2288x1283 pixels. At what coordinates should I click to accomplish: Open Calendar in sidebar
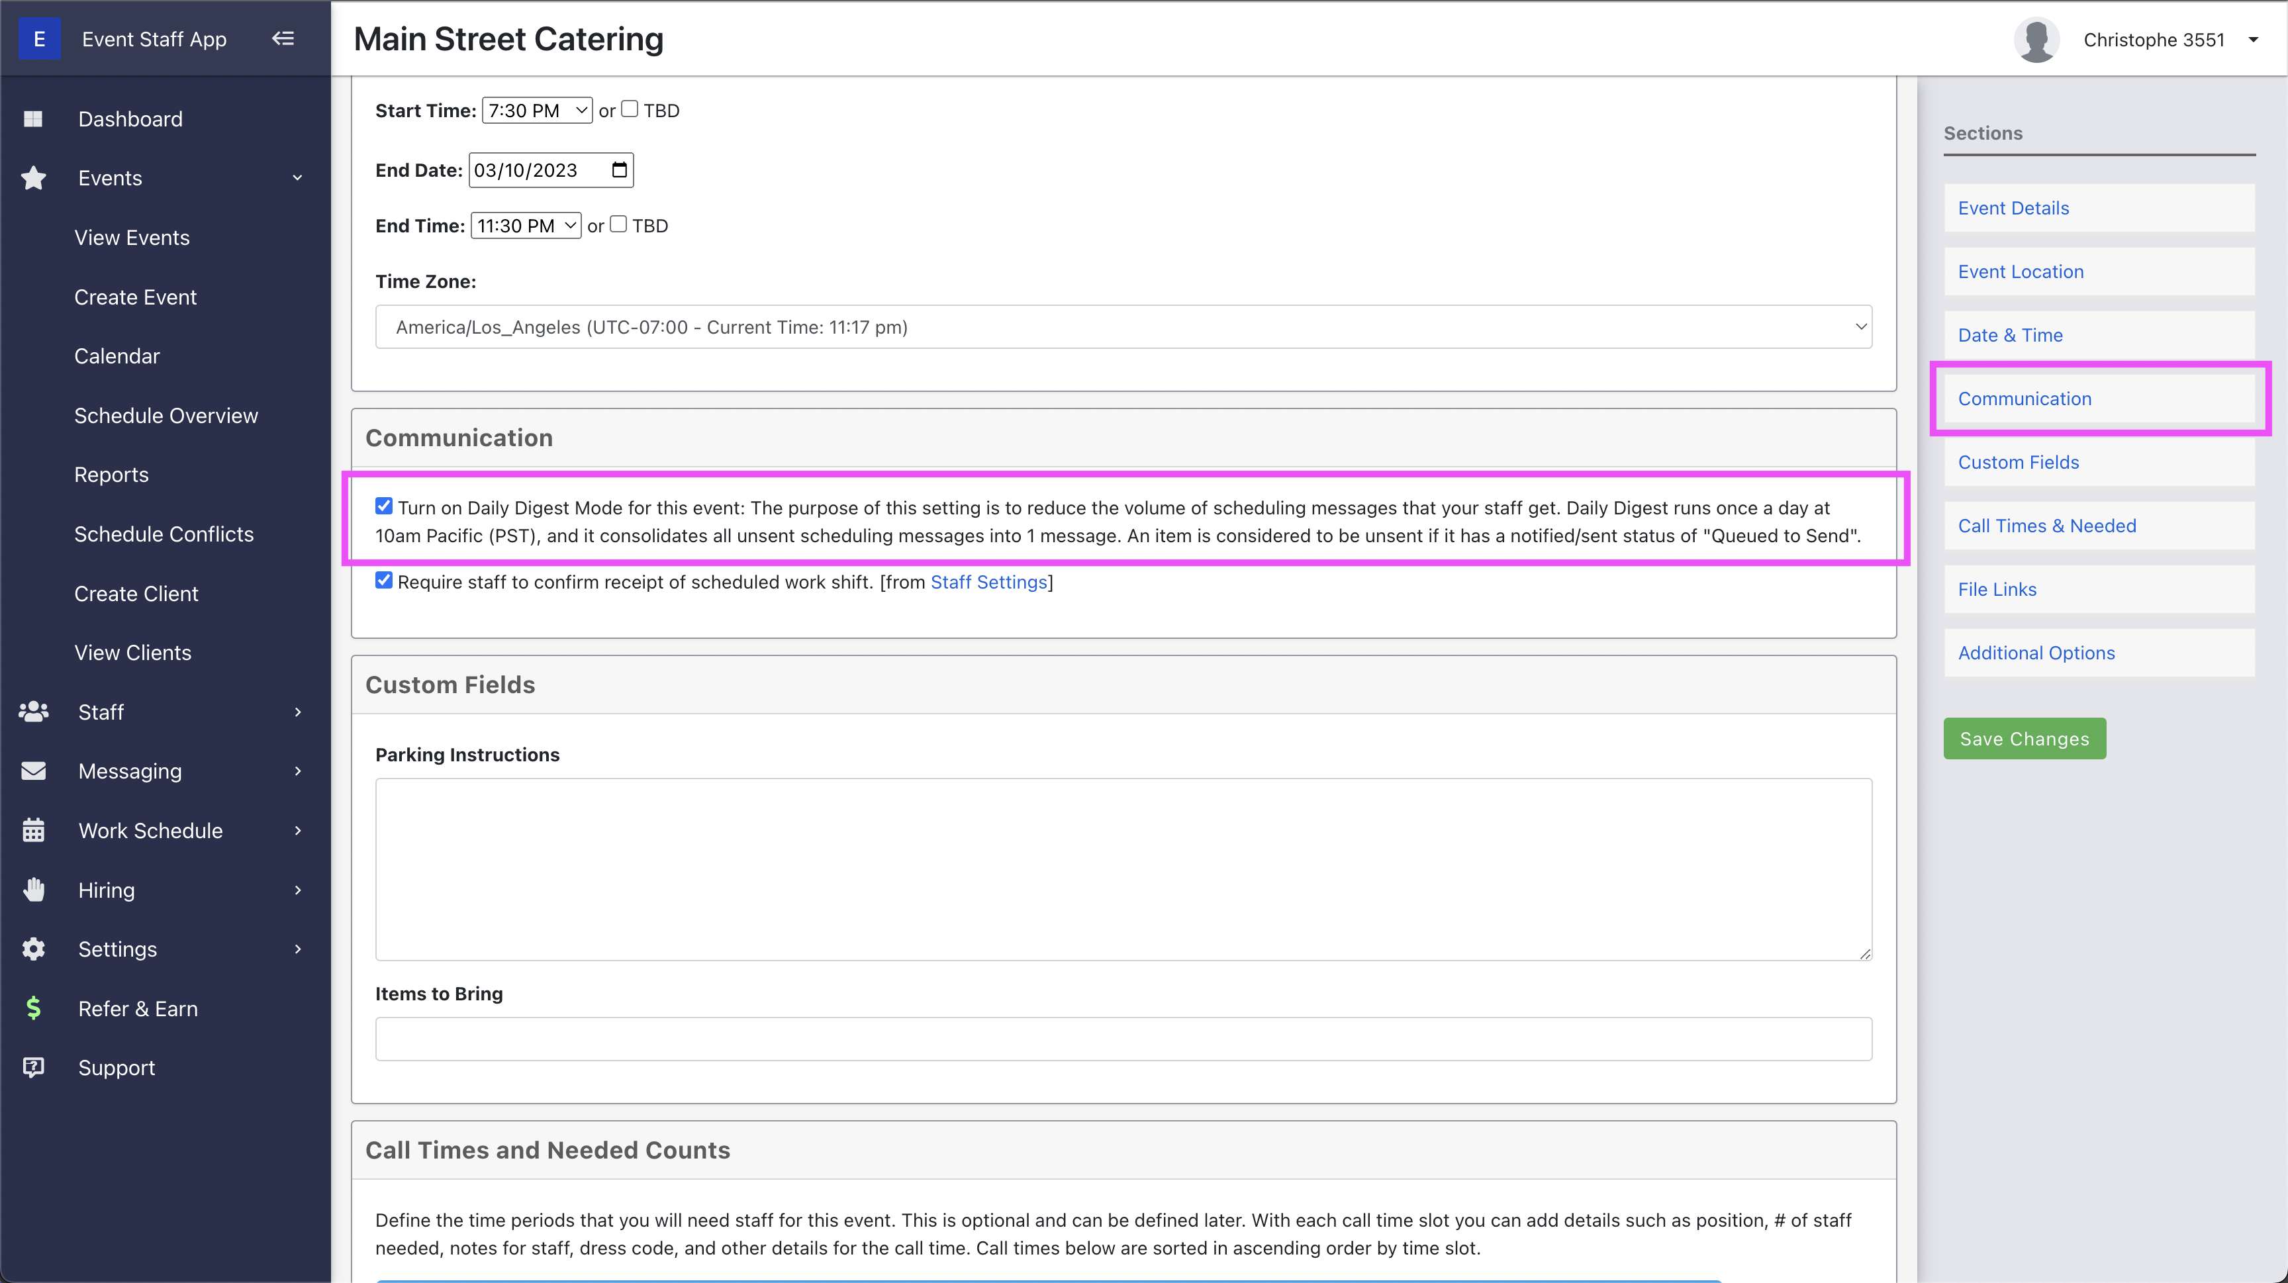[x=117, y=356]
